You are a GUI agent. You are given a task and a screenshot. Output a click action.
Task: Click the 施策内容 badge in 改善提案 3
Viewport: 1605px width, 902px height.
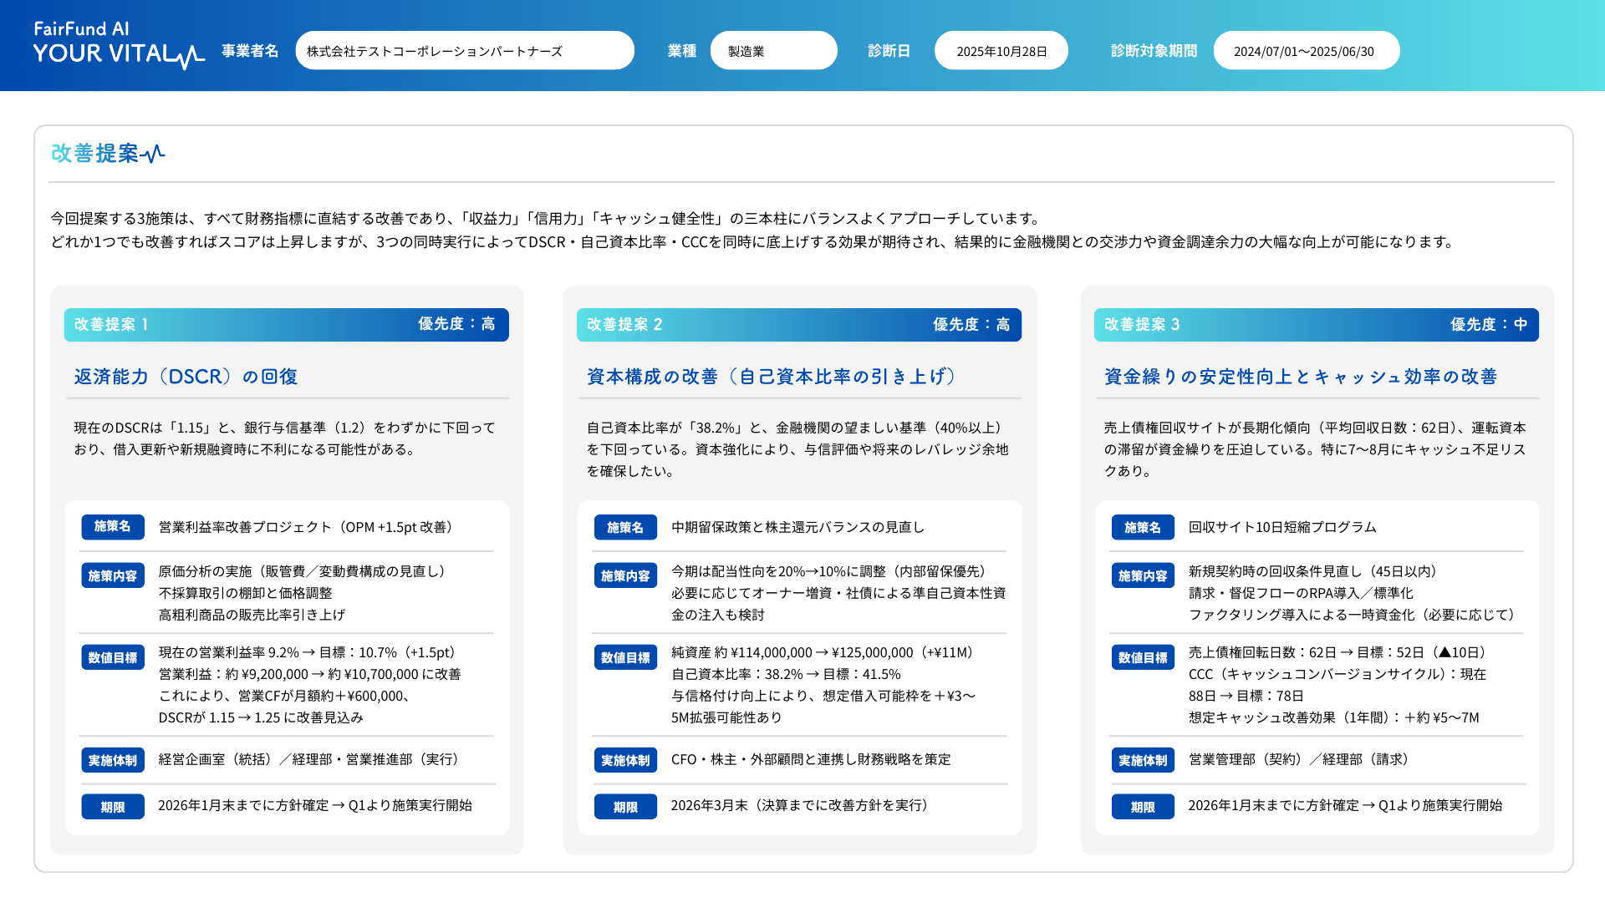(x=1143, y=575)
